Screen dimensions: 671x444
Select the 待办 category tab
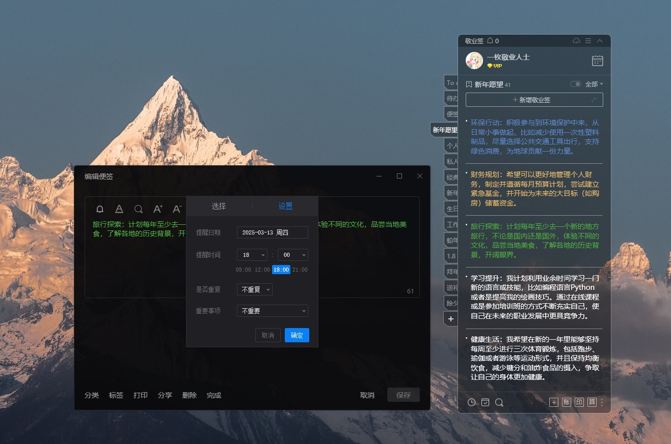[x=451, y=98]
